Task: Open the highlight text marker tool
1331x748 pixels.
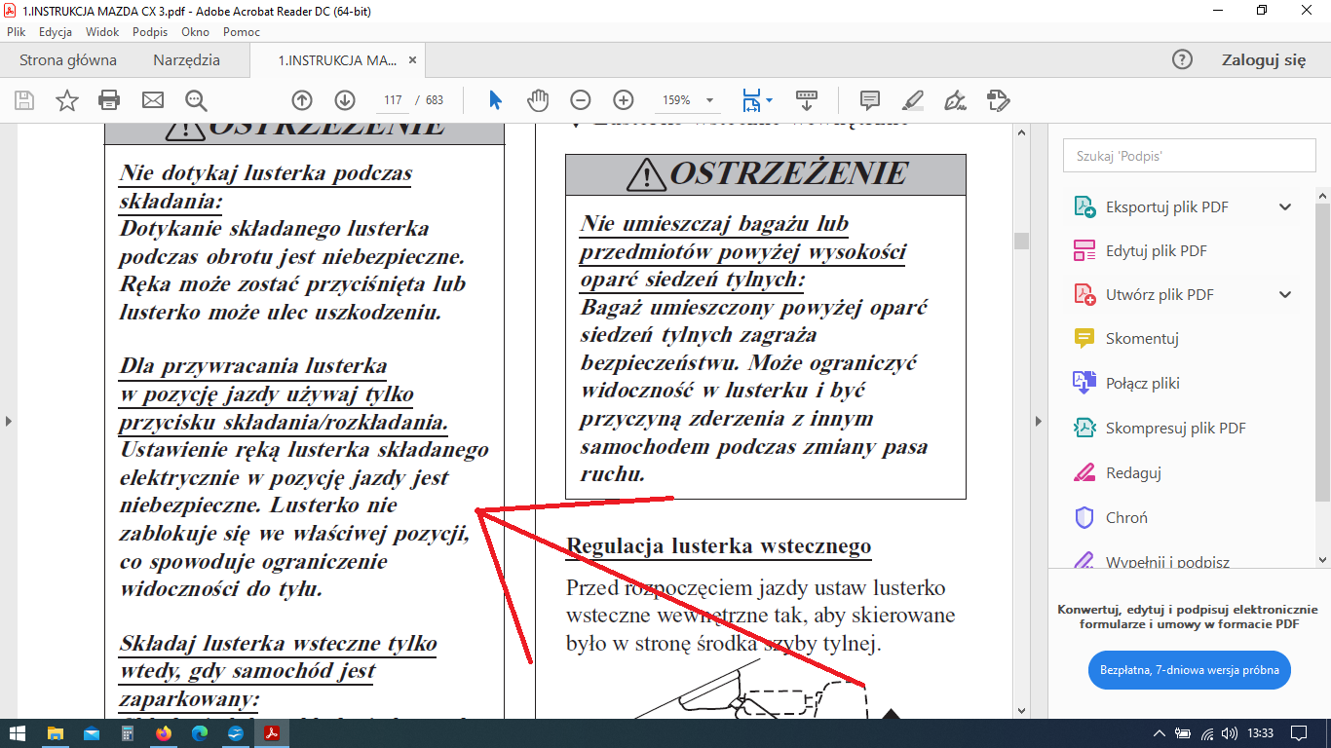Action: (x=912, y=100)
